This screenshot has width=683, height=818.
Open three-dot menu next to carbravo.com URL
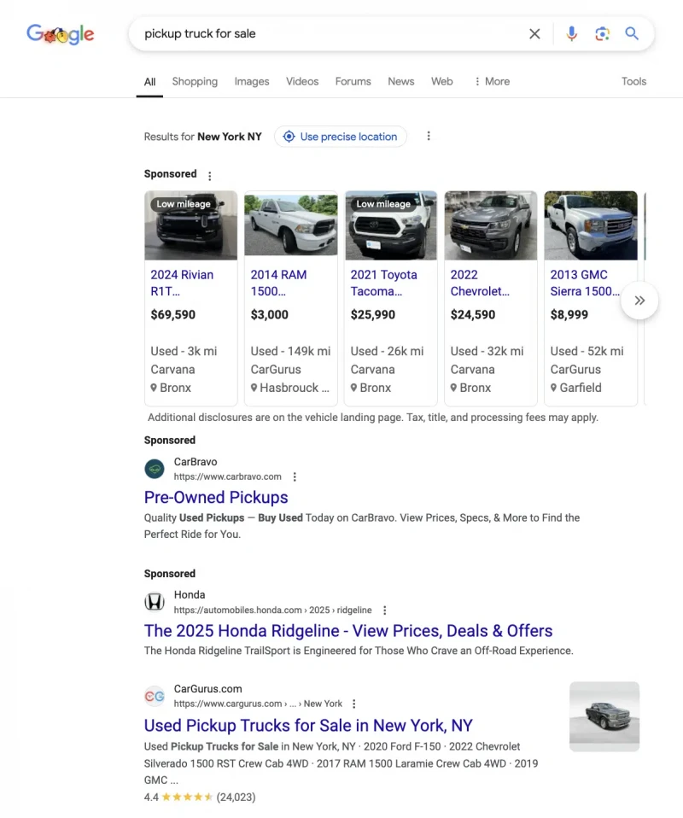(295, 476)
